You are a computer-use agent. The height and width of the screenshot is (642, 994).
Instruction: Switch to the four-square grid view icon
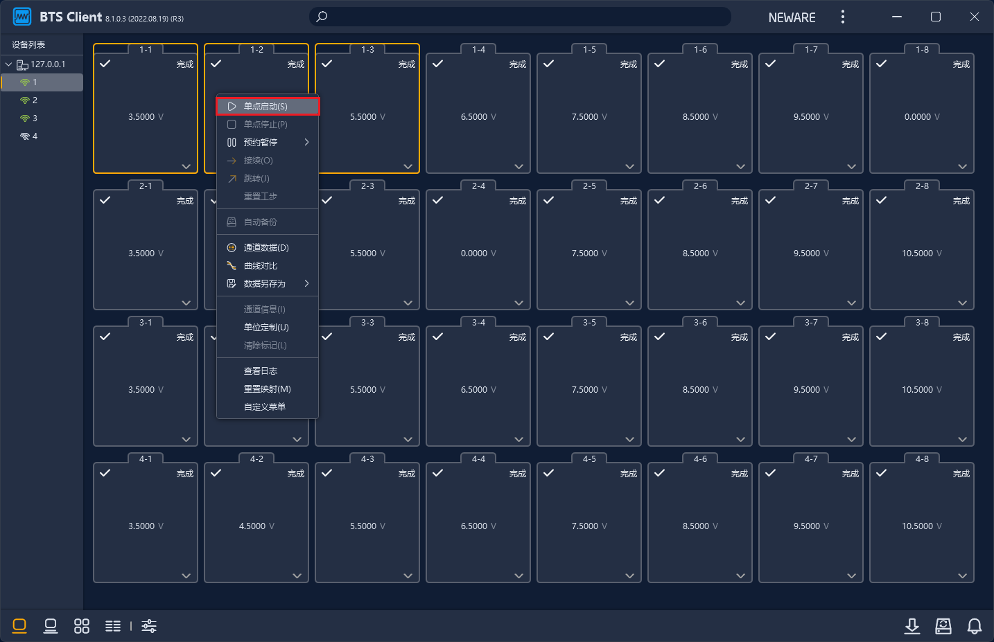click(82, 626)
